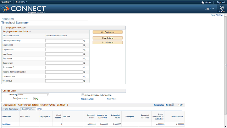
Task: Open the Main Menu dropdown
Action: tap(22, 2)
